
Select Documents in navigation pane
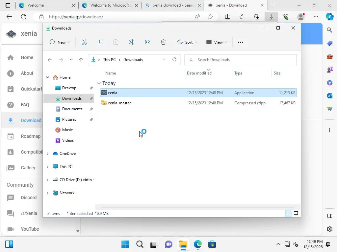click(x=69, y=109)
